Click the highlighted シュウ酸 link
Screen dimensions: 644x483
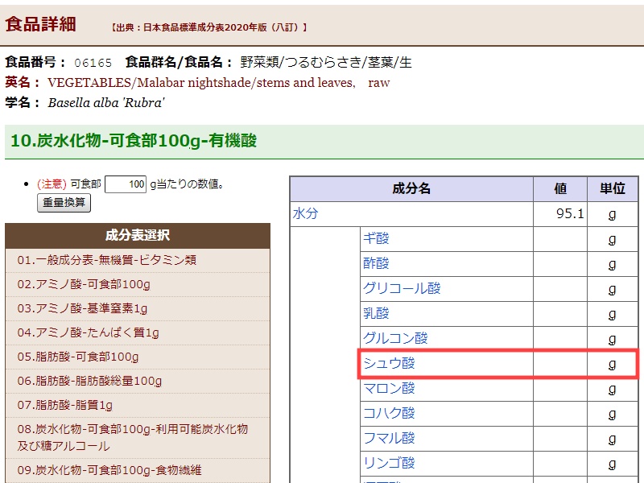389,364
